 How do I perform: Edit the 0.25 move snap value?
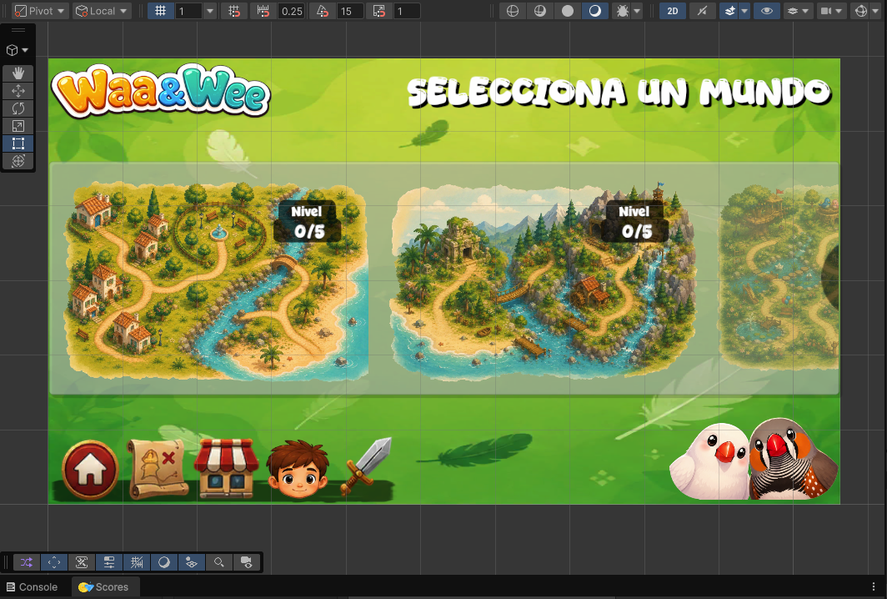click(292, 11)
